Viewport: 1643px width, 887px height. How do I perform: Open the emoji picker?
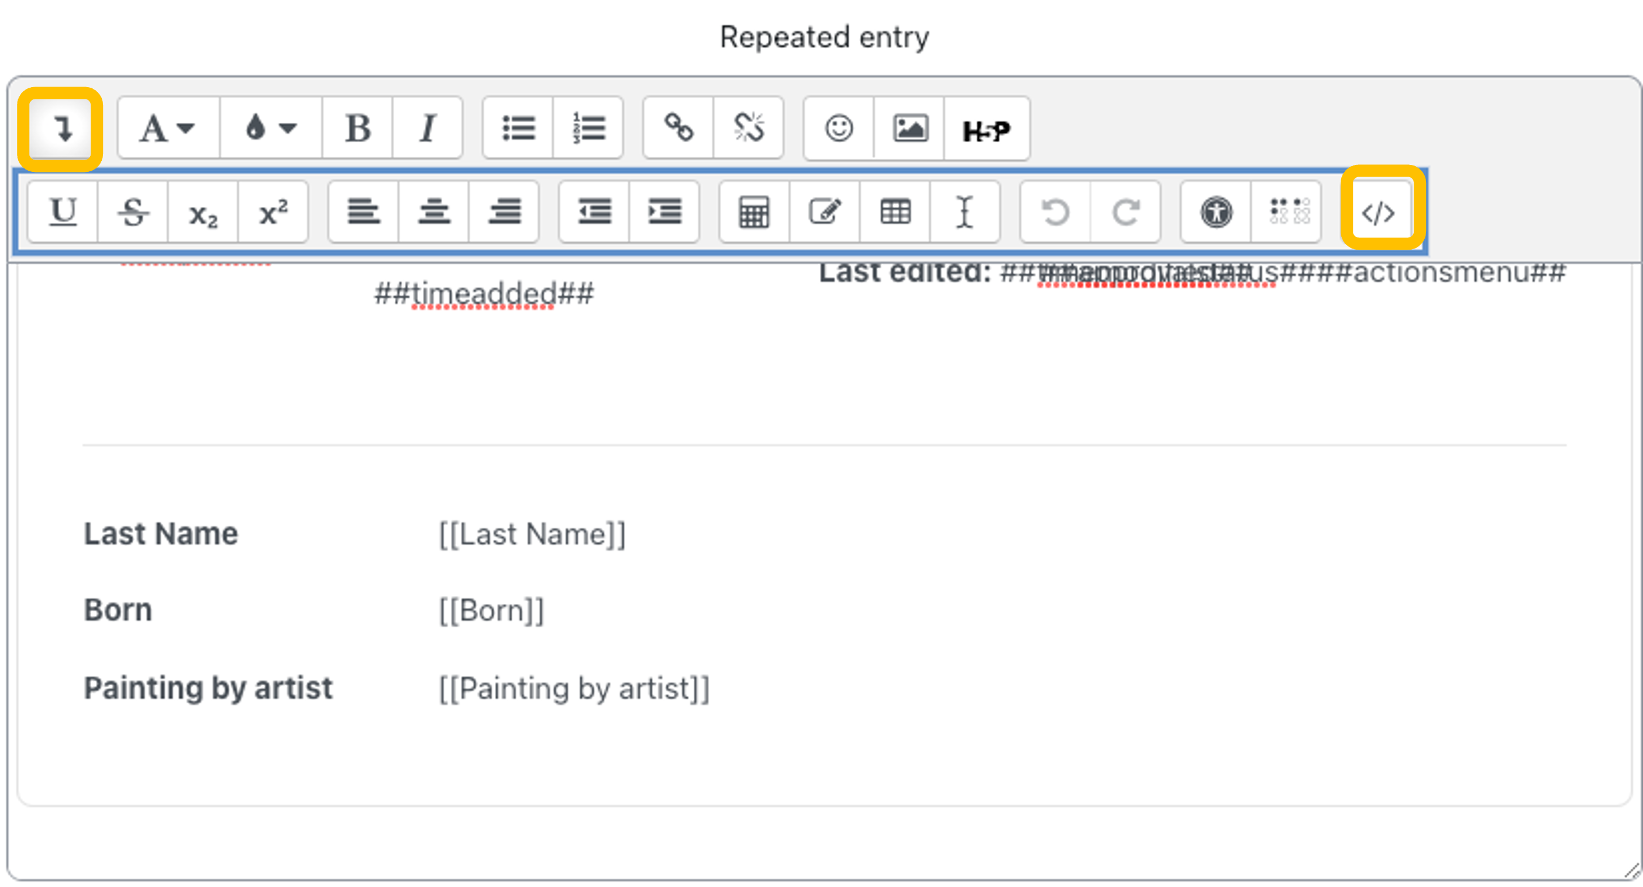tap(839, 128)
